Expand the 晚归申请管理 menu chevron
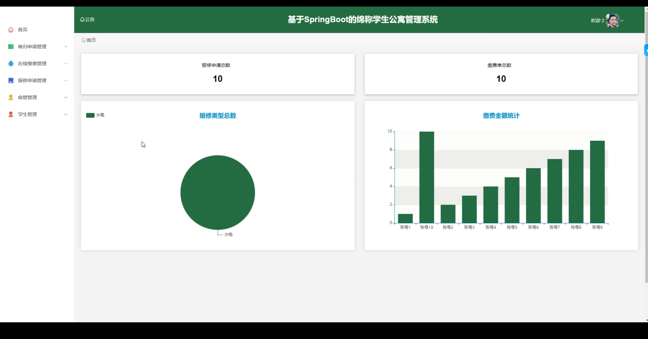 pyautogui.click(x=66, y=47)
